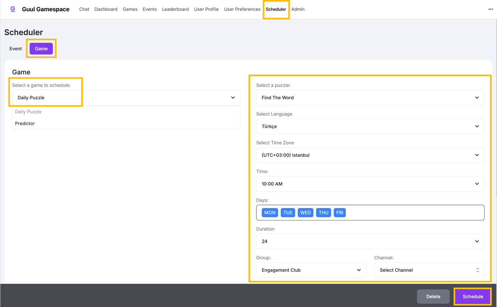Open the Time Zone Istanbul dropdown

click(x=370, y=155)
